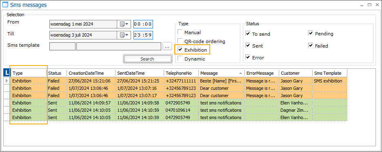This screenshot has height=152, width=382.
Task: Sort by the CreationDateTime column header
Action: click(91, 73)
